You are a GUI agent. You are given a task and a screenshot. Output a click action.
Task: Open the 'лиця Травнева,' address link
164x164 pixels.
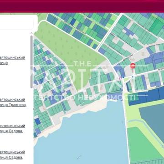coord(13,105)
